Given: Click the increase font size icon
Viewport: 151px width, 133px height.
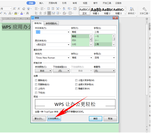Looking at the screenshot, I should click(14, 9).
